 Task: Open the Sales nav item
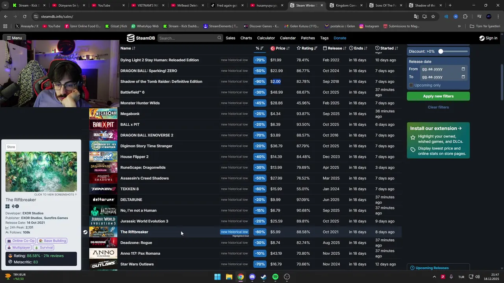230,38
